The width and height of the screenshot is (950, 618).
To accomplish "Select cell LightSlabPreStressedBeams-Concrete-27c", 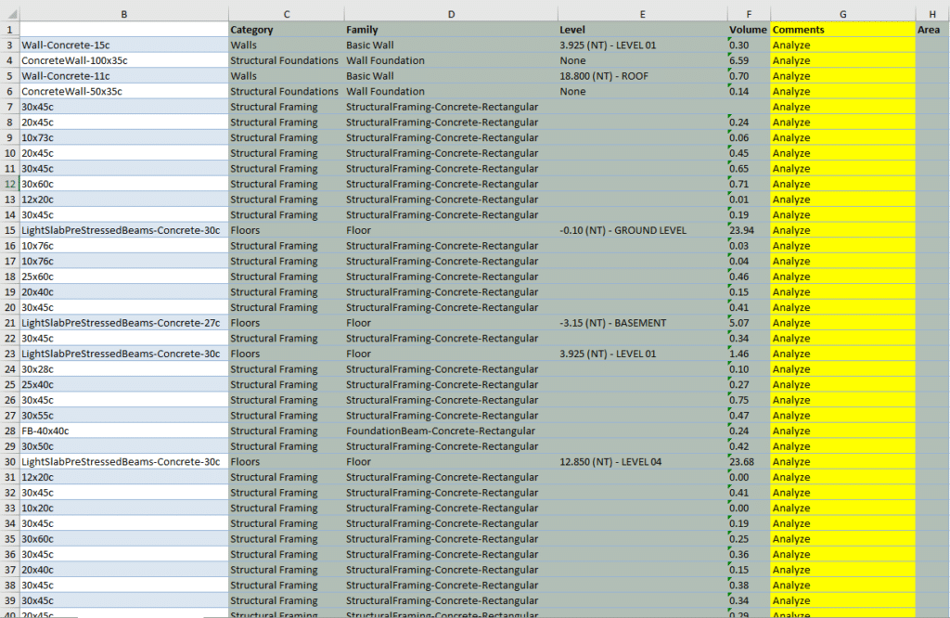I will pyautogui.click(x=124, y=323).
